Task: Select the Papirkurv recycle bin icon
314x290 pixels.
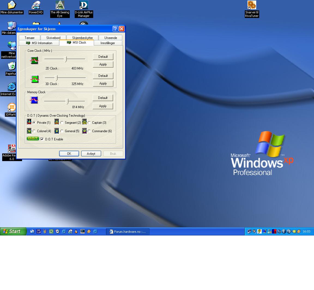Action: tap(11, 69)
